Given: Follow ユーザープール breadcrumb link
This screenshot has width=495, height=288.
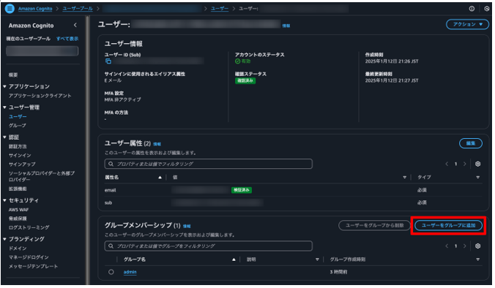Looking at the screenshot, I should coord(78,9).
